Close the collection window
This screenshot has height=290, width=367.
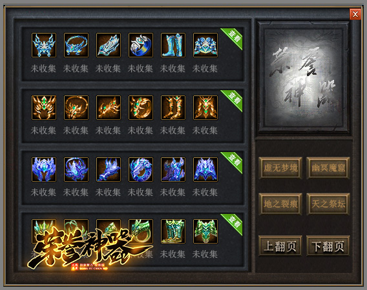tap(355, 14)
